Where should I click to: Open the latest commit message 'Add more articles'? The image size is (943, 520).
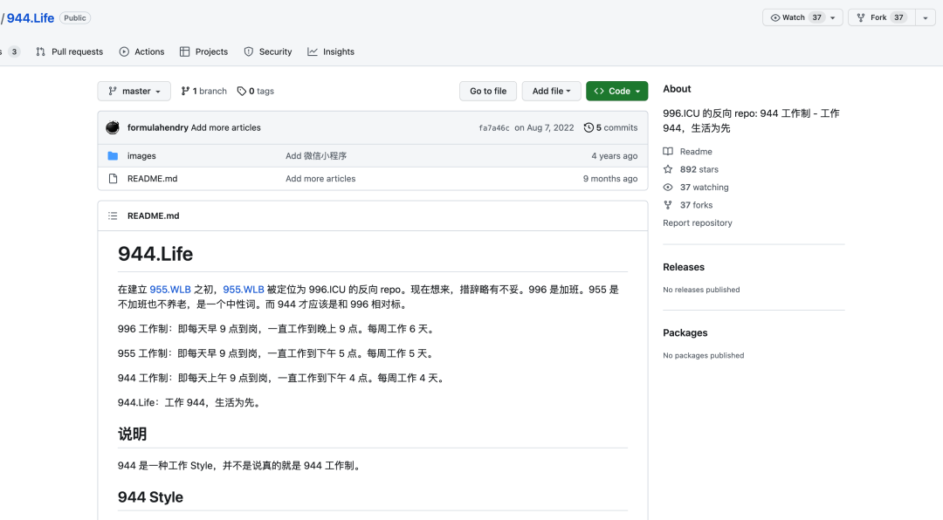(x=226, y=127)
